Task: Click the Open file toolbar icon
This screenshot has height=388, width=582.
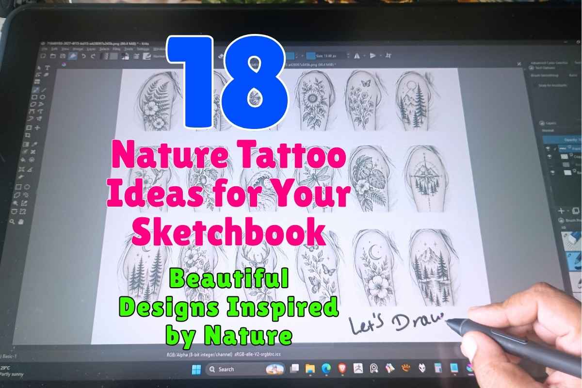Action: click(53, 56)
